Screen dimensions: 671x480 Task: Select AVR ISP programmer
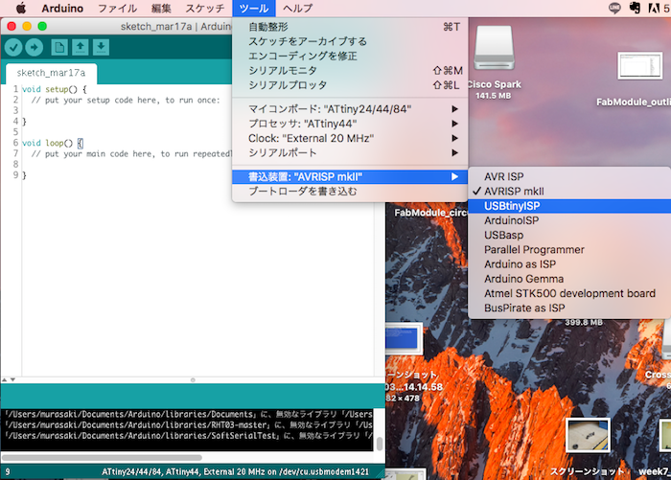569,176
